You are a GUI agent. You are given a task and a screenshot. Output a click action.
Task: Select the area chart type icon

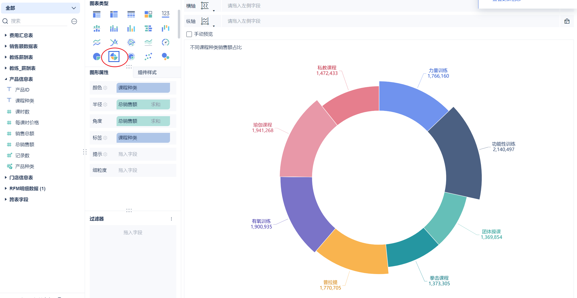[x=148, y=42]
